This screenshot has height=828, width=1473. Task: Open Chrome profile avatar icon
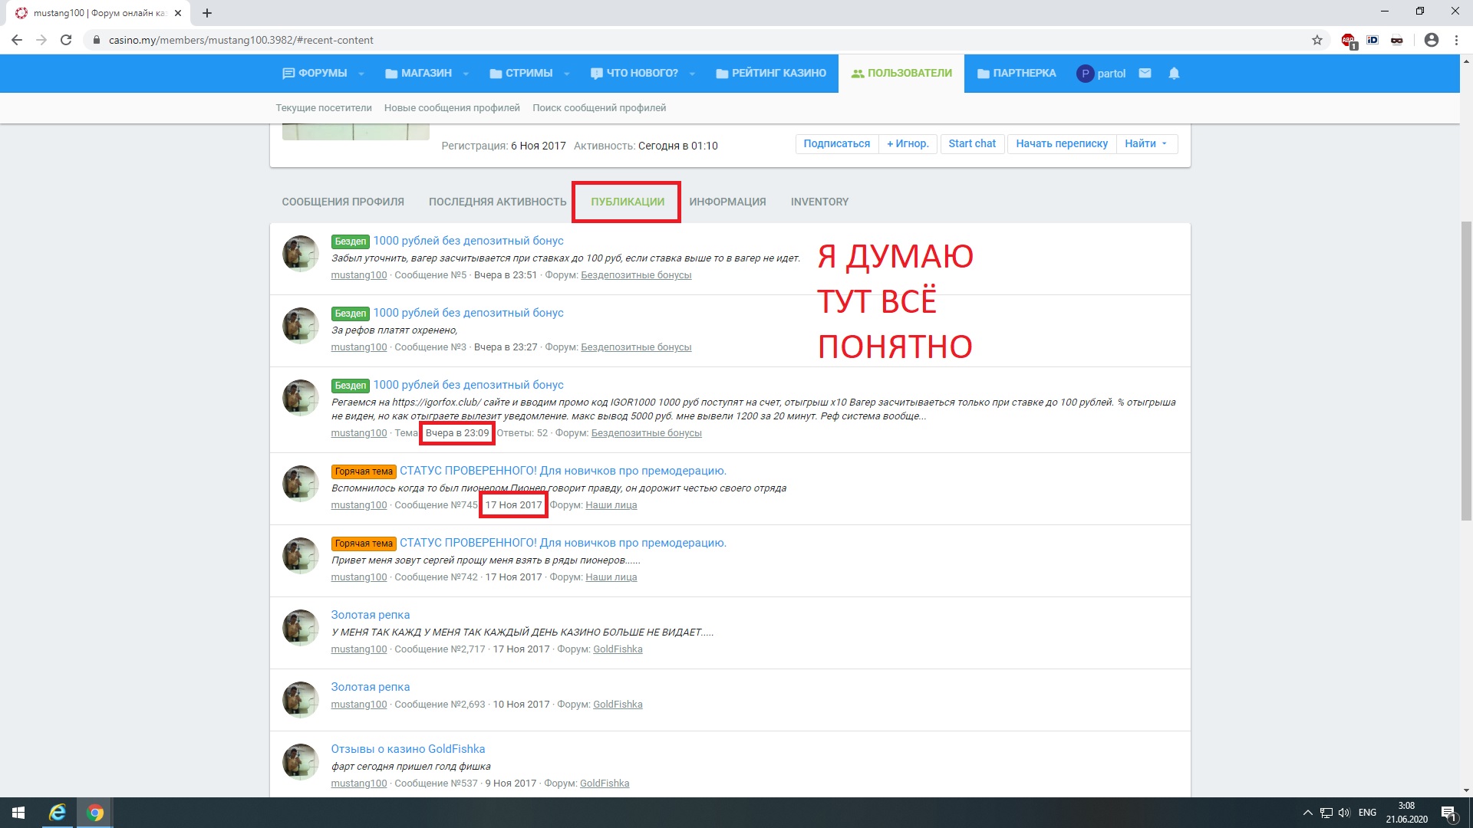1431,40
